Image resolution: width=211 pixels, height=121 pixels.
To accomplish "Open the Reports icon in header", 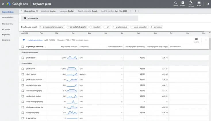I will click(183, 4).
